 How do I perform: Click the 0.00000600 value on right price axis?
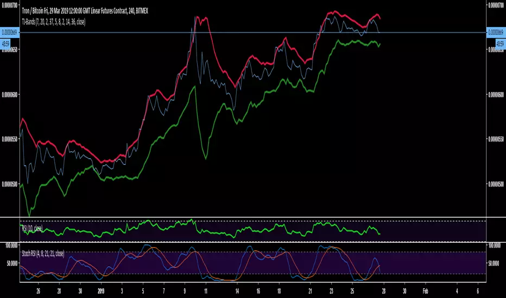[496, 94]
